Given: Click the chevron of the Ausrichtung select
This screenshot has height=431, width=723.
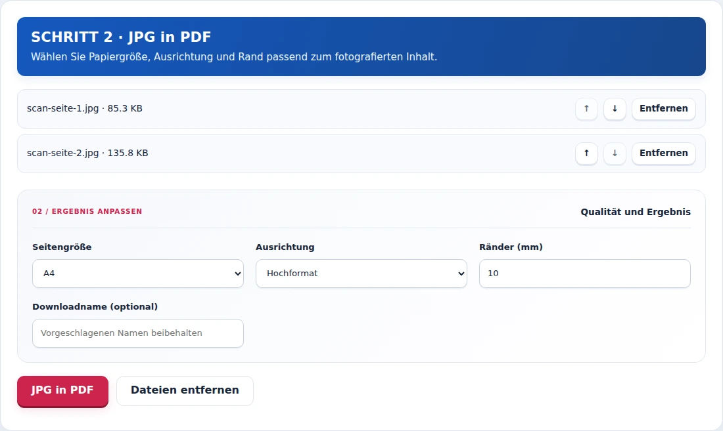Looking at the screenshot, I should 461,274.
